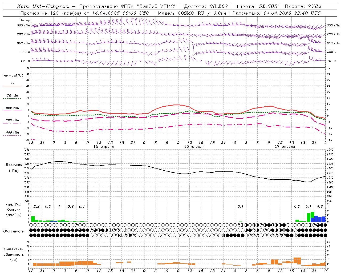The image size is (341, 273).
Task: Click the forecast text Прогноз на 120 часа(ов)
Action: tap(51, 13)
